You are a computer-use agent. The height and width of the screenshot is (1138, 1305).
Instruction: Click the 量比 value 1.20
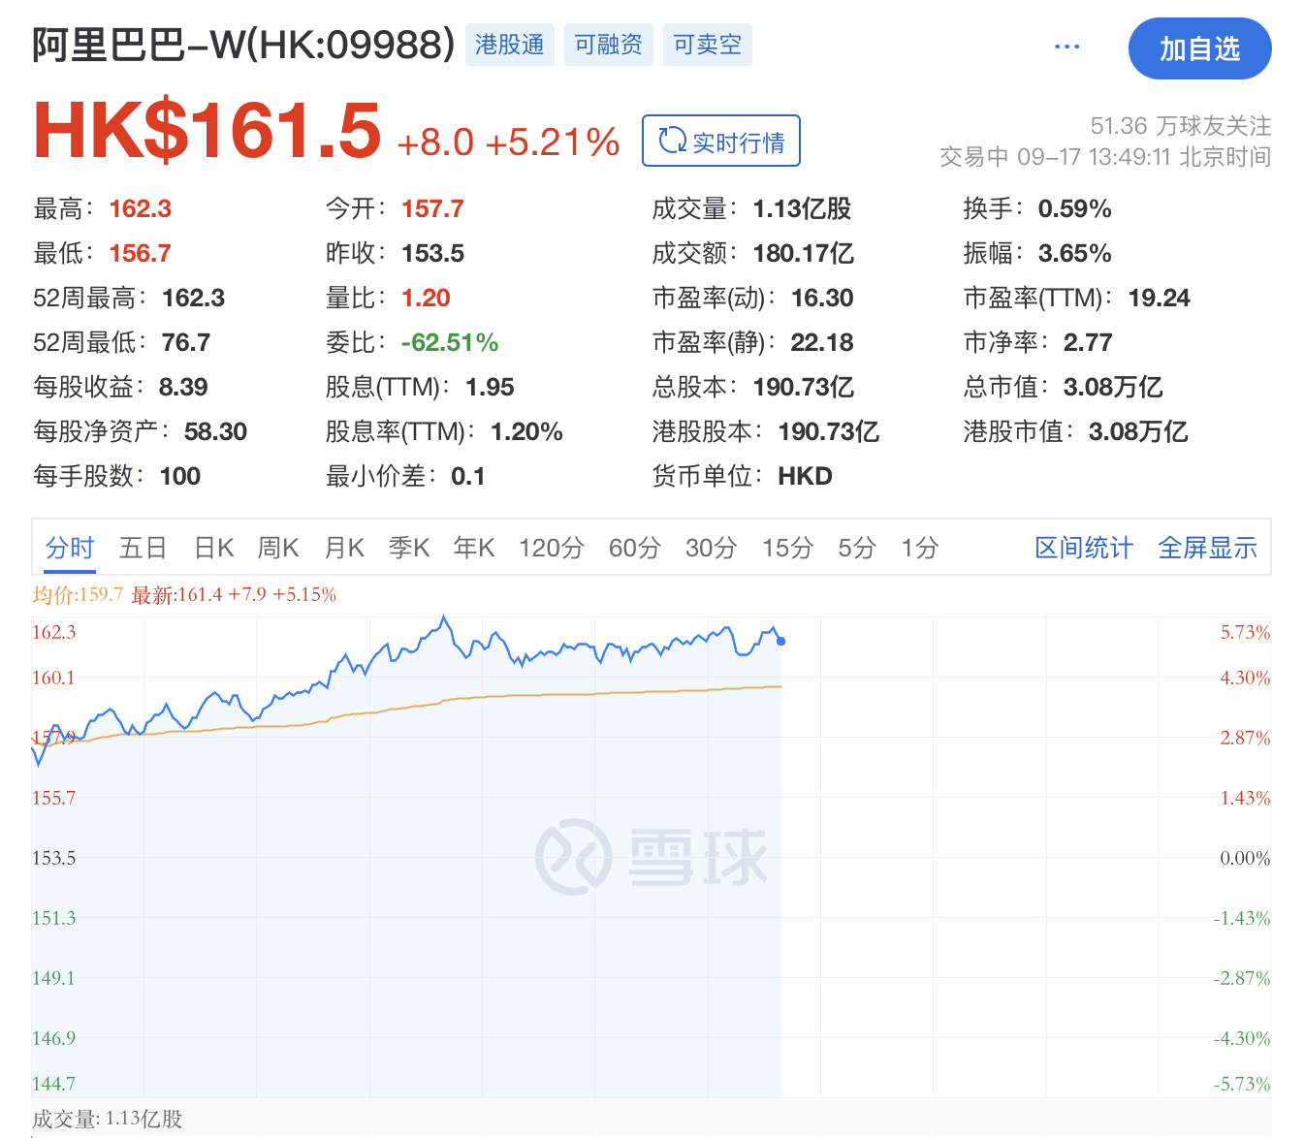click(426, 298)
